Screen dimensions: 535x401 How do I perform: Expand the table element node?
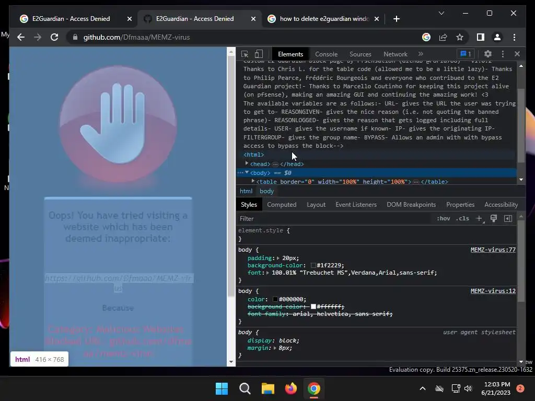pyautogui.click(x=253, y=181)
